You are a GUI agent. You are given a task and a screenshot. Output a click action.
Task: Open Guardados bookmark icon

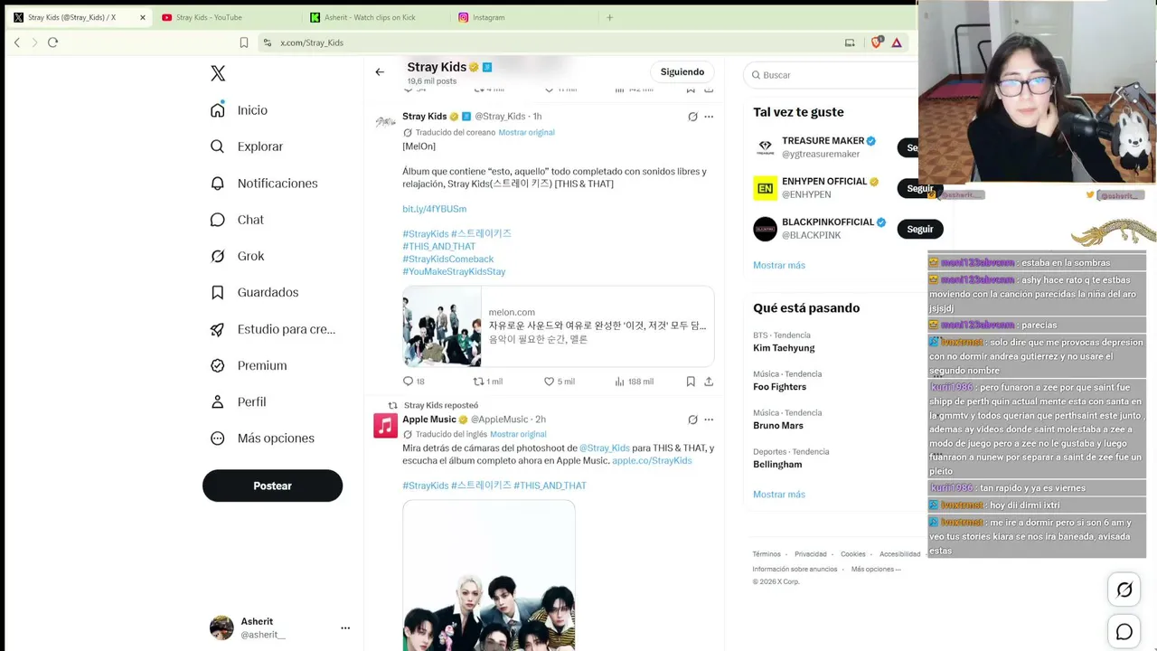[x=218, y=292]
